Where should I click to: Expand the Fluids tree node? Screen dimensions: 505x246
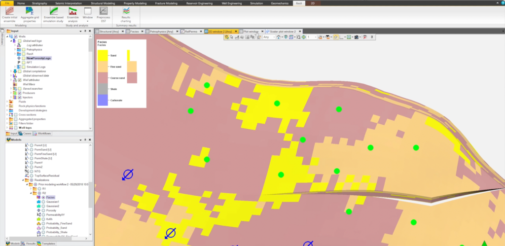[7, 102]
